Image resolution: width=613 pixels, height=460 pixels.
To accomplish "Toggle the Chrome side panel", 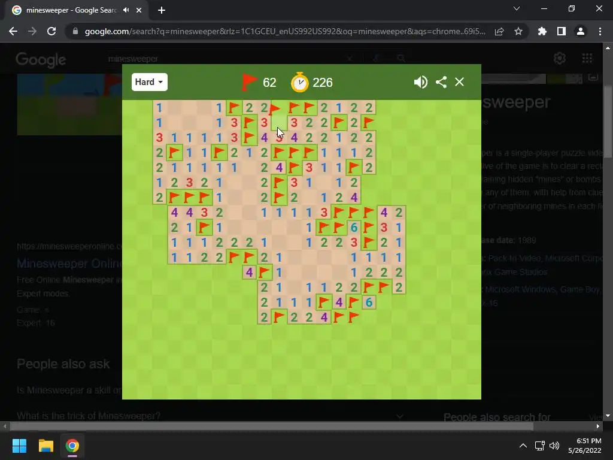I will click(562, 31).
